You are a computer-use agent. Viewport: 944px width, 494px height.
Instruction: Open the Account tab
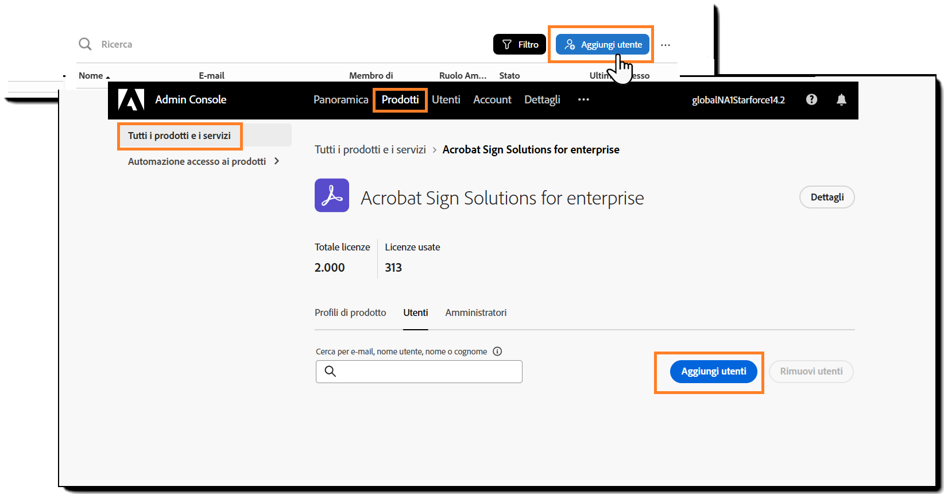coord(492,99)
